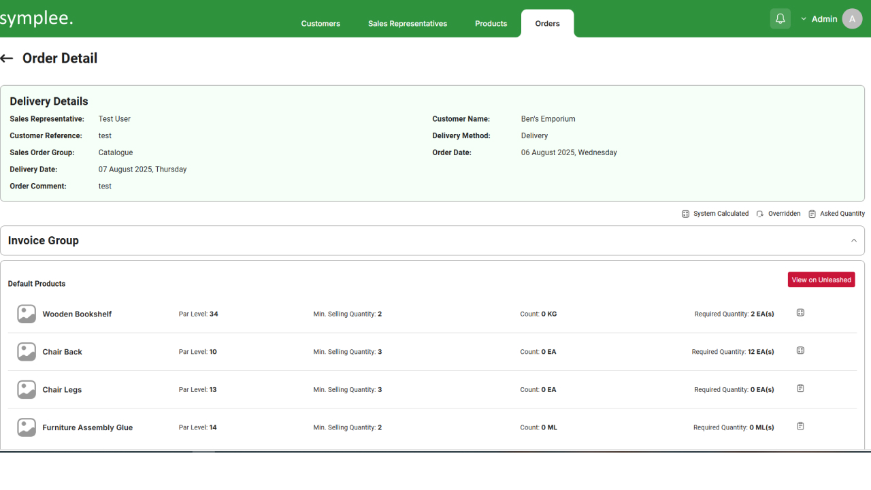Click the symplee logo
Screen dimensions: 871x490
point(37,18)
